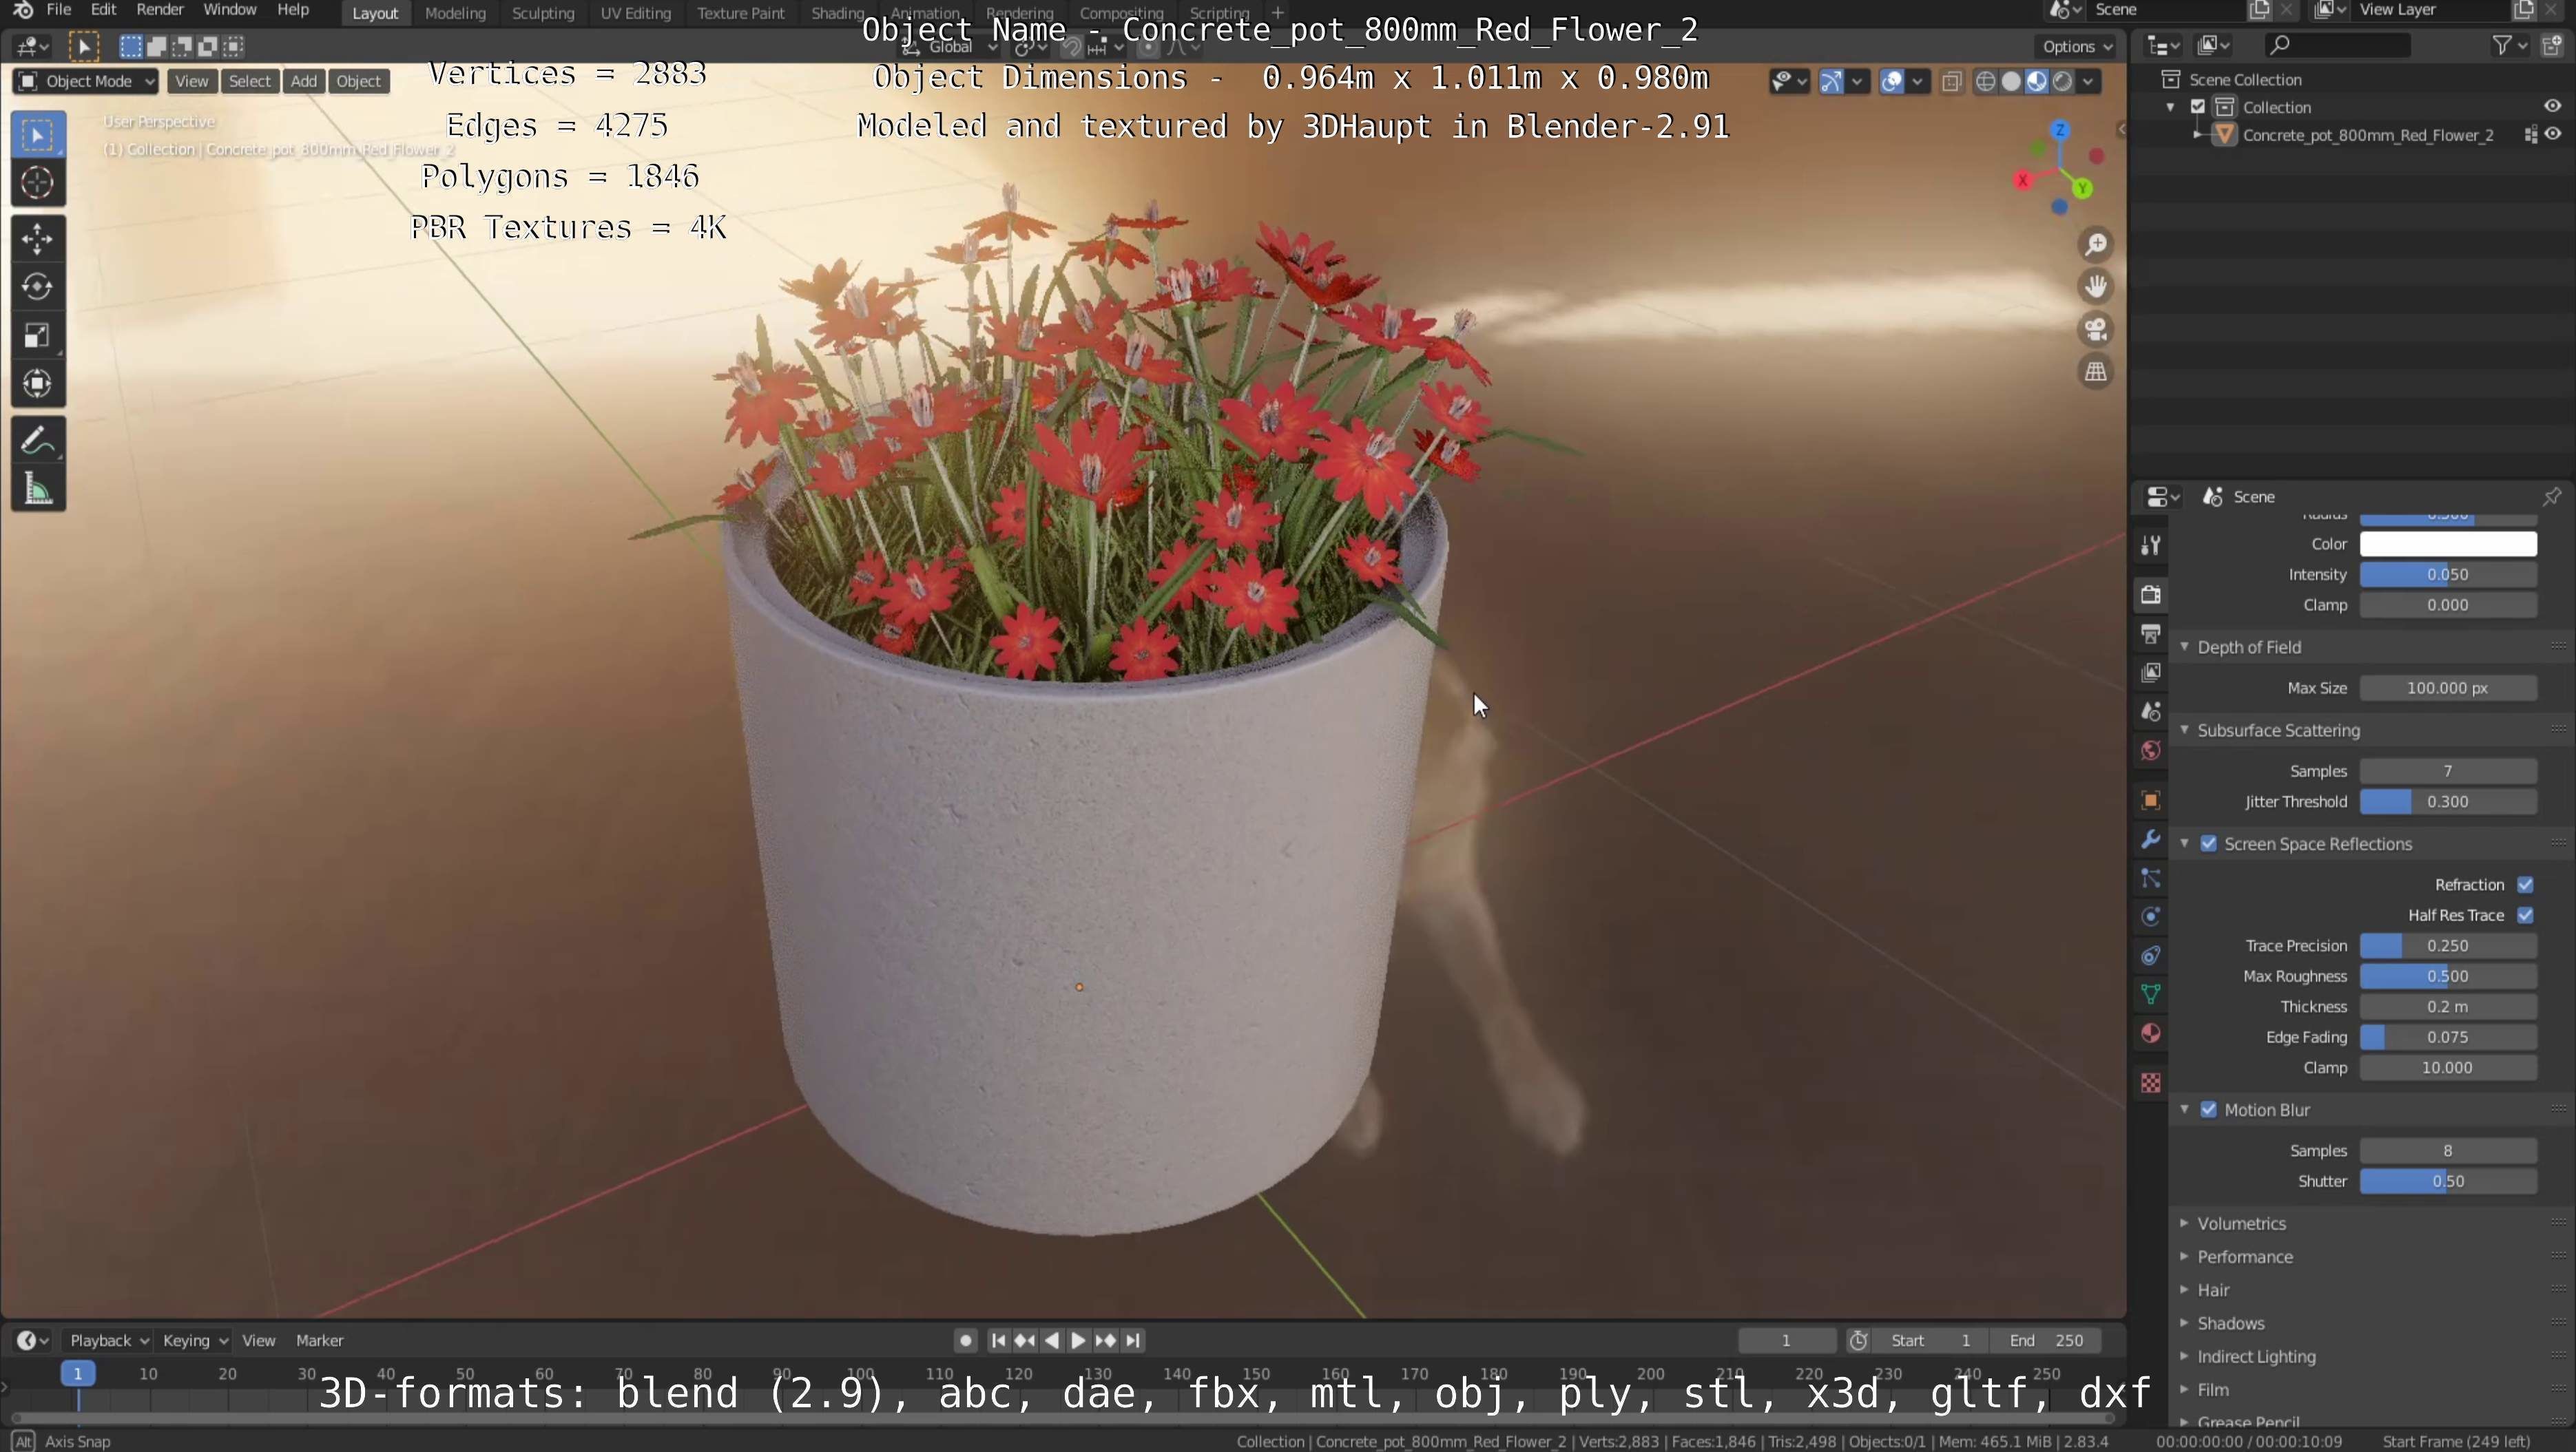Image resolution: width=2576 pixels, height=1452 pixels.
Task: Jump to the end frame button
Action: (1133, 1341)
